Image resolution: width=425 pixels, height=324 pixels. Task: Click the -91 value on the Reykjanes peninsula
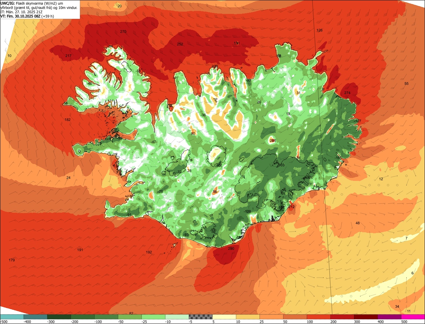click(129, 215)
